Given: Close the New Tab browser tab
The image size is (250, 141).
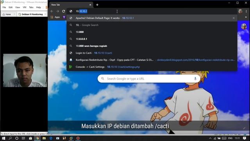Looking at the screenshot, I should 90,5.
